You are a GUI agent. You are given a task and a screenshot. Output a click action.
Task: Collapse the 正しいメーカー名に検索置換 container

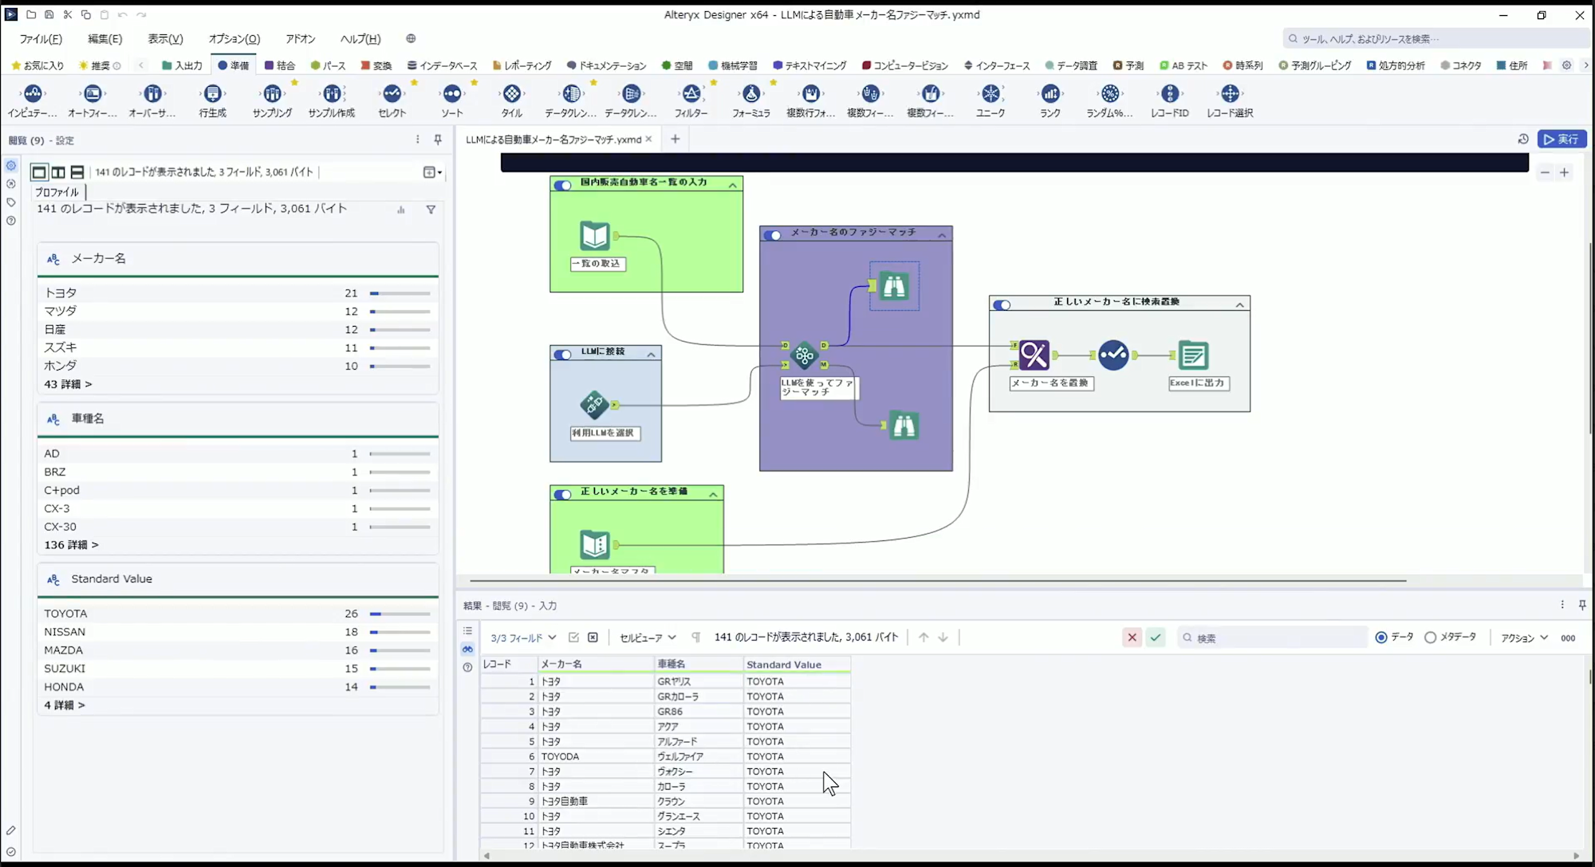pos(1240,305)
